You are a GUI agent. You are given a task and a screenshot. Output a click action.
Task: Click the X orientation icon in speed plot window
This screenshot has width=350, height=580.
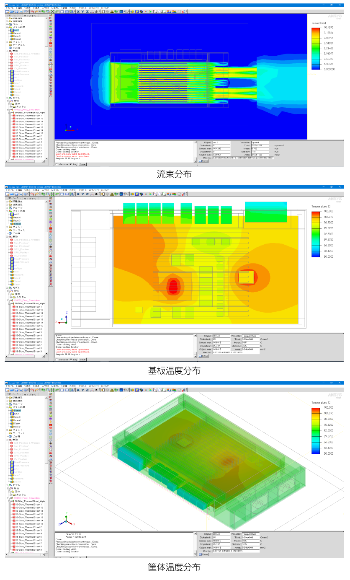point(77,11)
